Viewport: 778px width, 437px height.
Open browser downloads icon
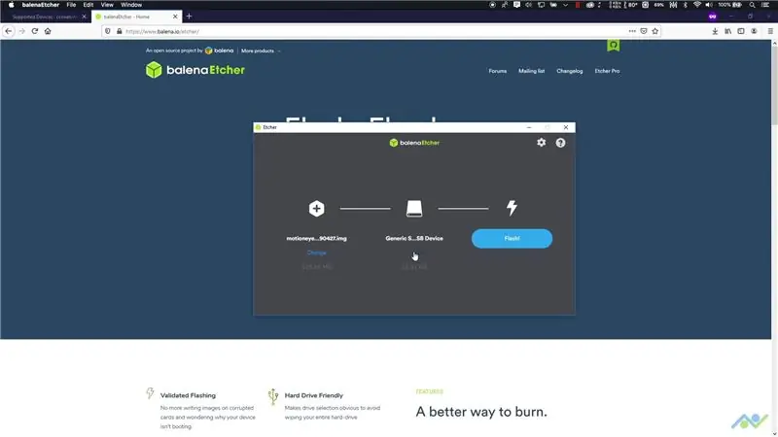(x=715, y=31)
